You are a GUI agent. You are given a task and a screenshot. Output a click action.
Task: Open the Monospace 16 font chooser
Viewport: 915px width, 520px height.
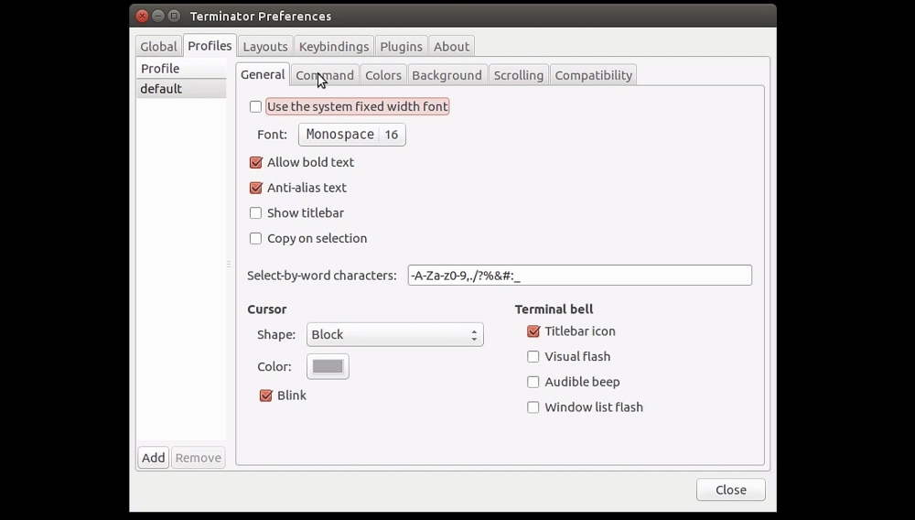pyautogui.click(x=352, y=135)
